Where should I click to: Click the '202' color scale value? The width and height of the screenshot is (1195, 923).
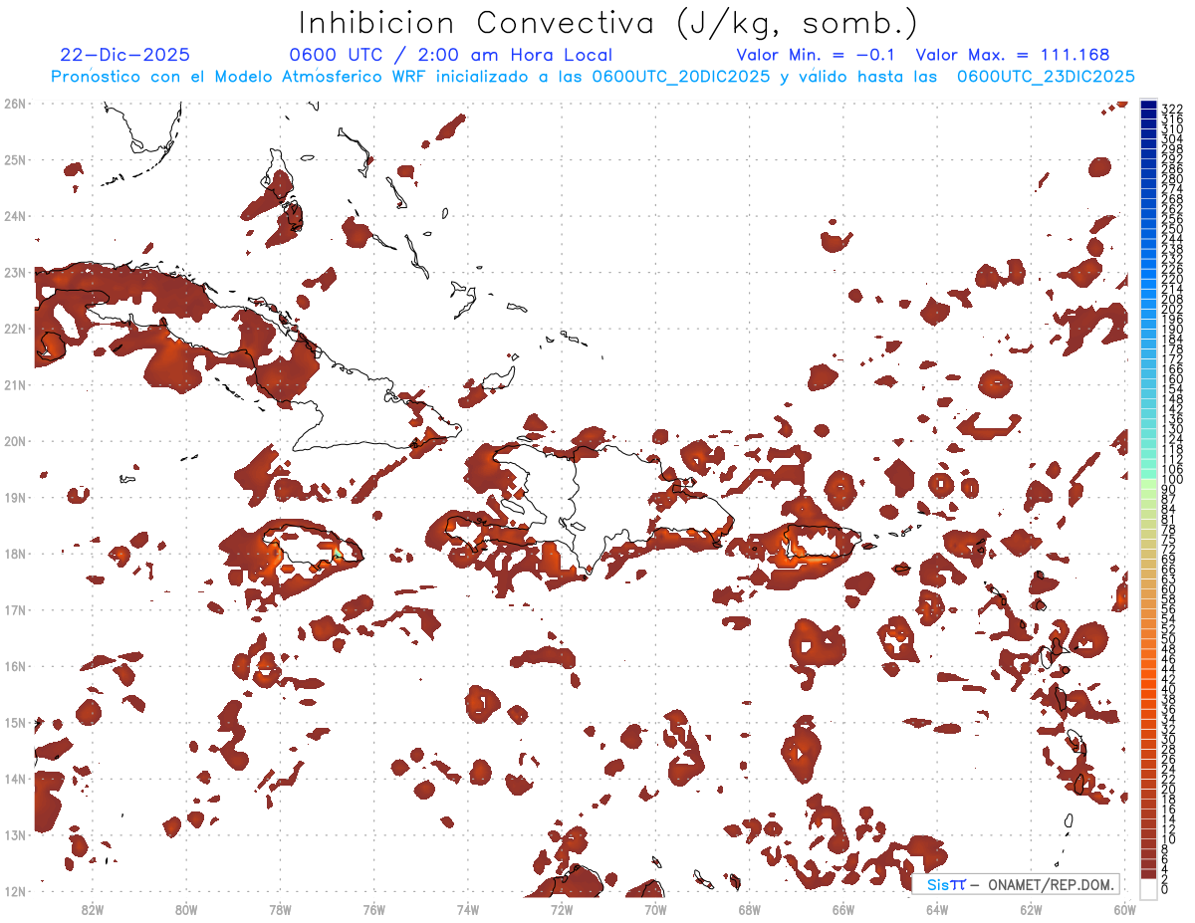pyautogui.click(x=1171, y=310)
